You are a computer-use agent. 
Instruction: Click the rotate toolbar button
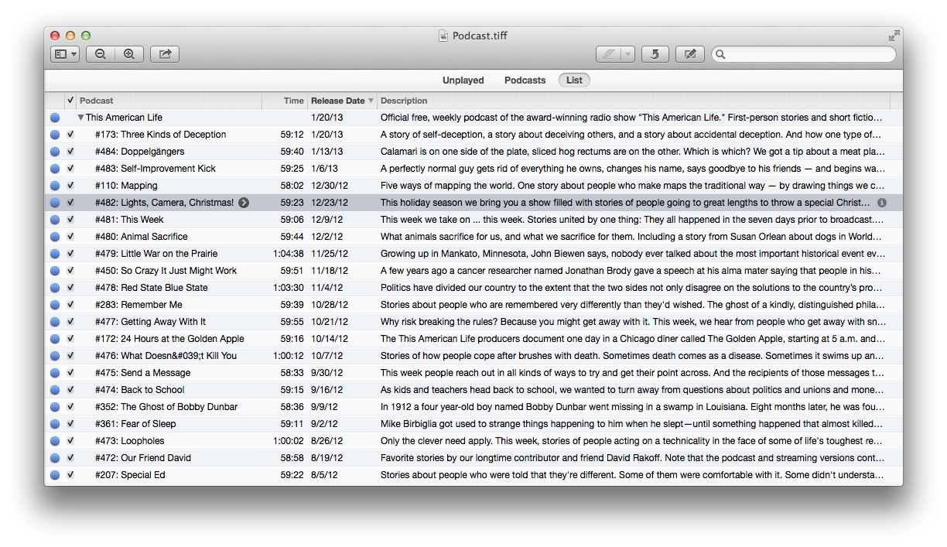655,54
